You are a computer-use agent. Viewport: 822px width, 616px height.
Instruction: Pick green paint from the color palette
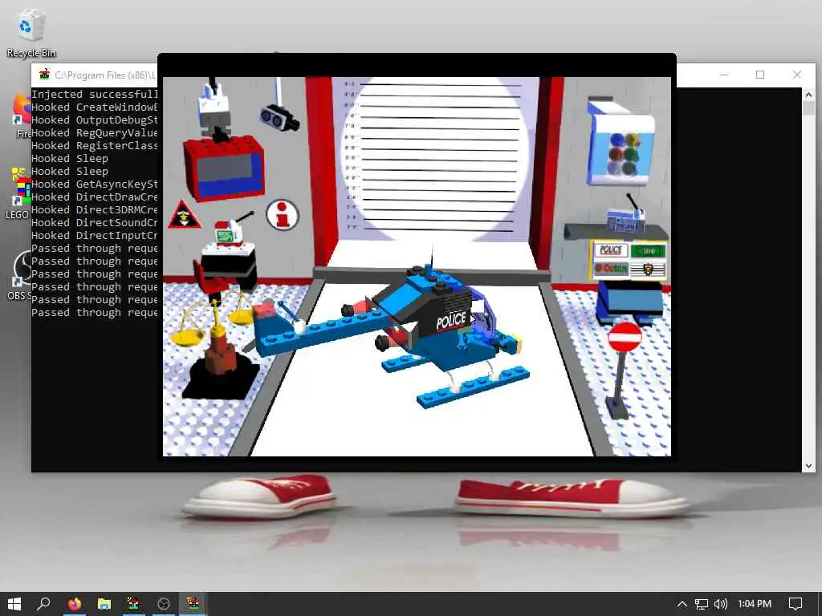tap(631, 155)
